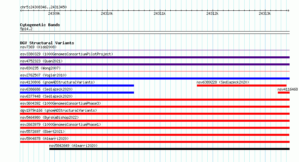Select the nsv5572697 red bar

(155, 135)
